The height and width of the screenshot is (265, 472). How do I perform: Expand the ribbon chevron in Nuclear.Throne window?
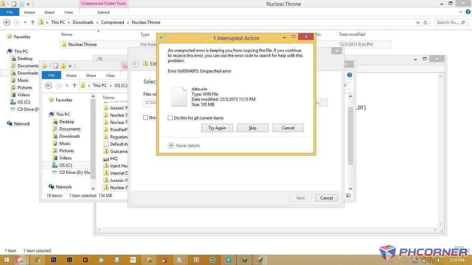tap(461, 12)
